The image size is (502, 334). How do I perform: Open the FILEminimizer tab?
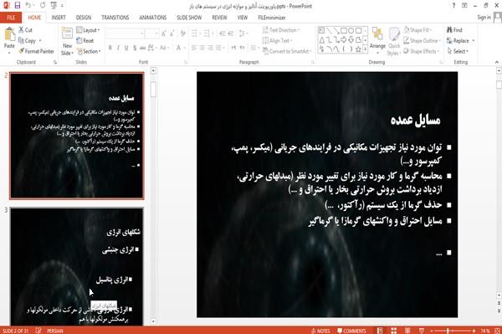point(272,18)
